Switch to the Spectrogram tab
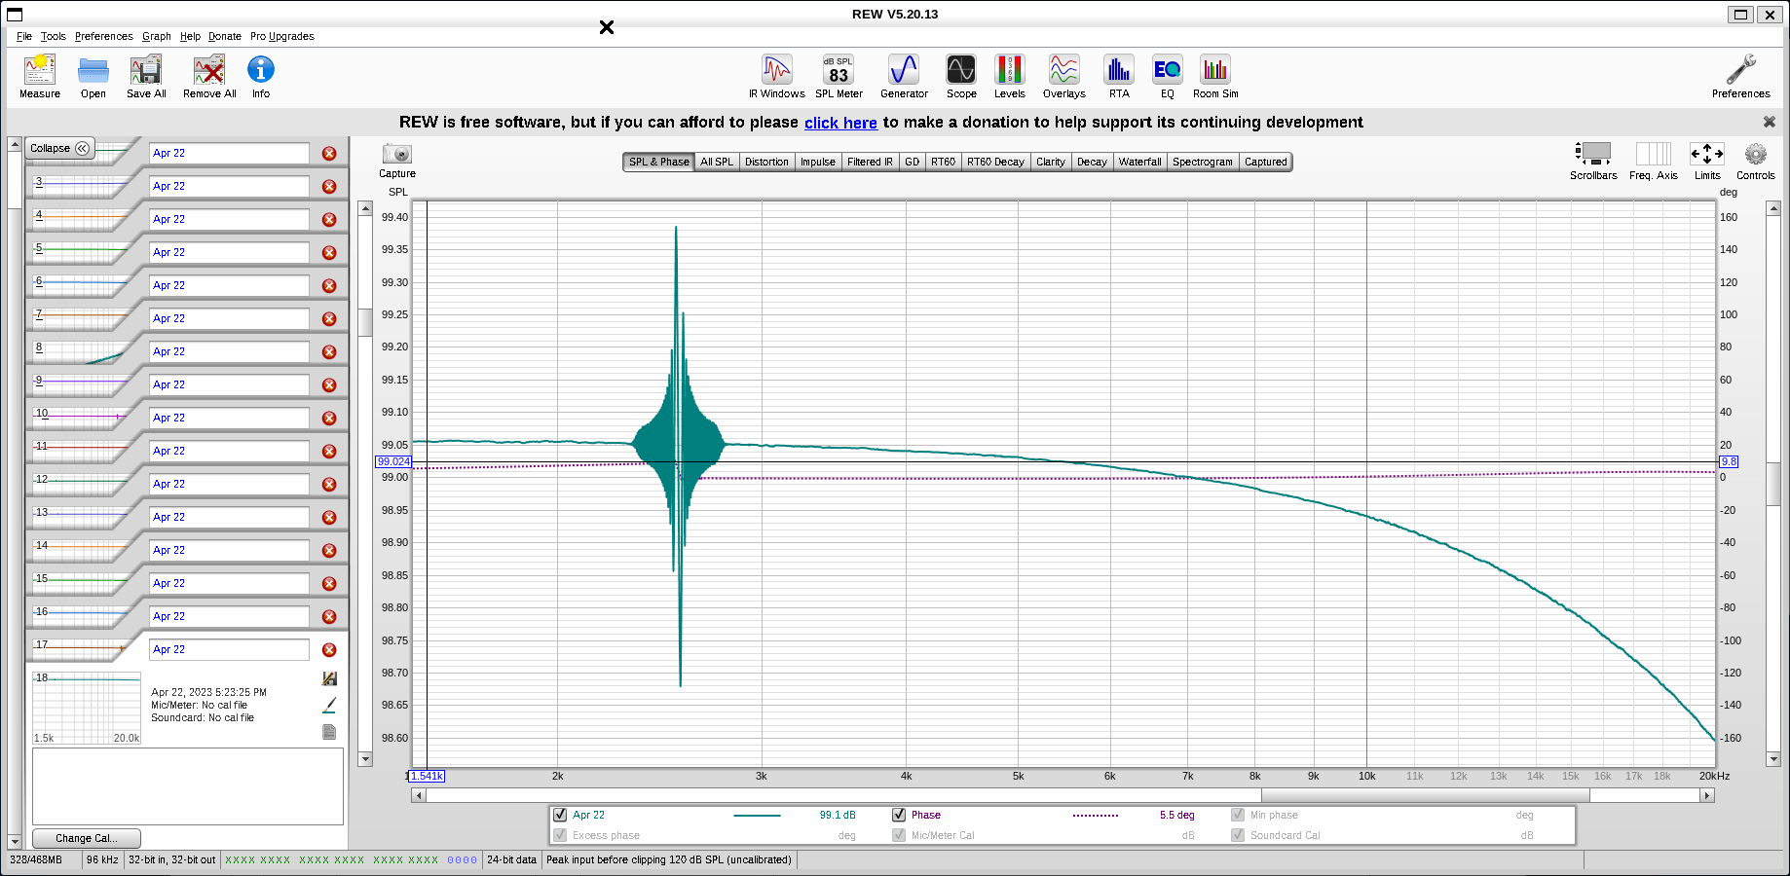This screenshot has width=1790, height=876. point(1203,162)
